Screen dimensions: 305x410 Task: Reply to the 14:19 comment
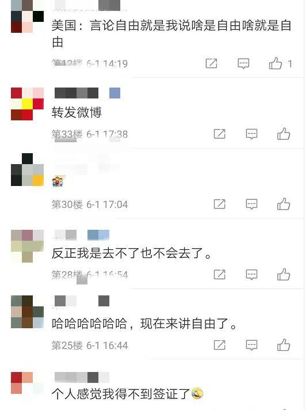point(243,63)
